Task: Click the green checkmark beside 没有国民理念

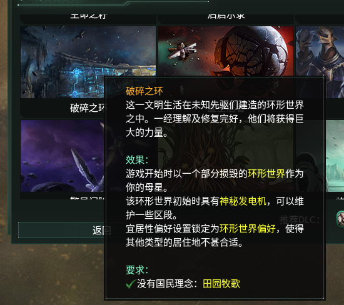Action: point(131,284)
